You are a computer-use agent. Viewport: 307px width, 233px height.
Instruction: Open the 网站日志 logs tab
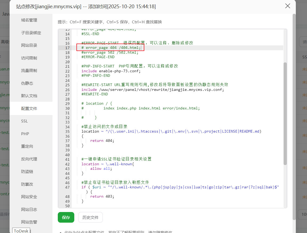[x=29, y=210]
